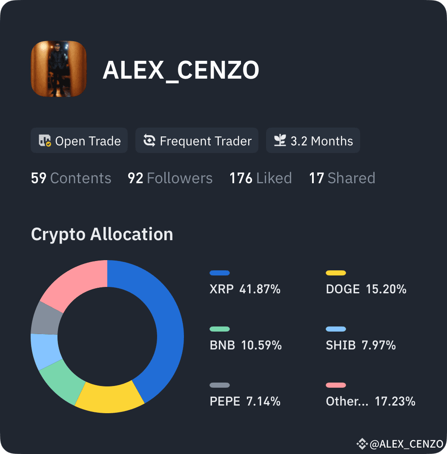Select the Frequent Trader badge label

pos(206,141)
